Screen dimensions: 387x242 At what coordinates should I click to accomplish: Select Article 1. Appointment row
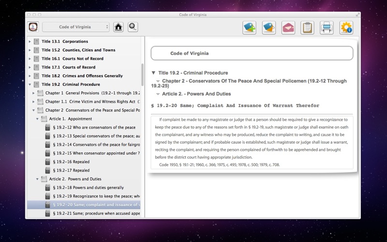coord(84,119)
